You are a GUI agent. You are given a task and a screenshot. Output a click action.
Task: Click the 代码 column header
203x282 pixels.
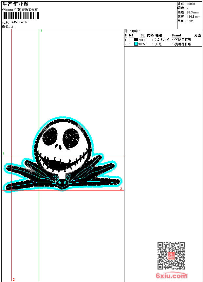coord(150,35)
